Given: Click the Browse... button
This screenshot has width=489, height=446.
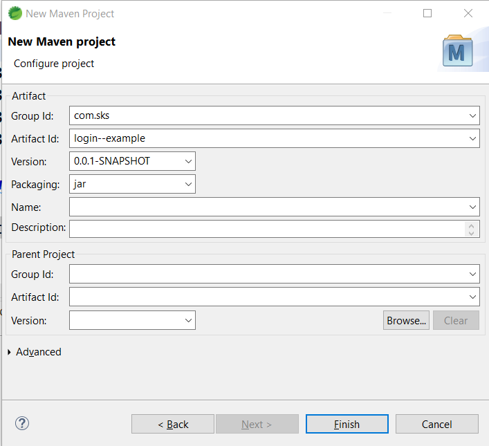Looking at the screenshot, I should pyautogui.click(x=406, y=320).
